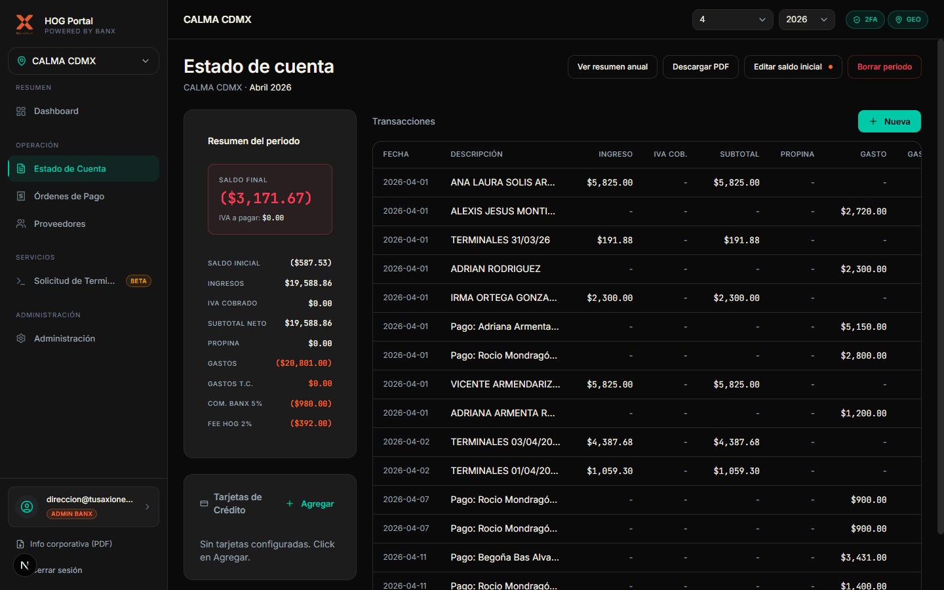Viewport: 944px width, 590px height.
Task: Click the user avatar circle icon
Action: (x=26, y=507)
